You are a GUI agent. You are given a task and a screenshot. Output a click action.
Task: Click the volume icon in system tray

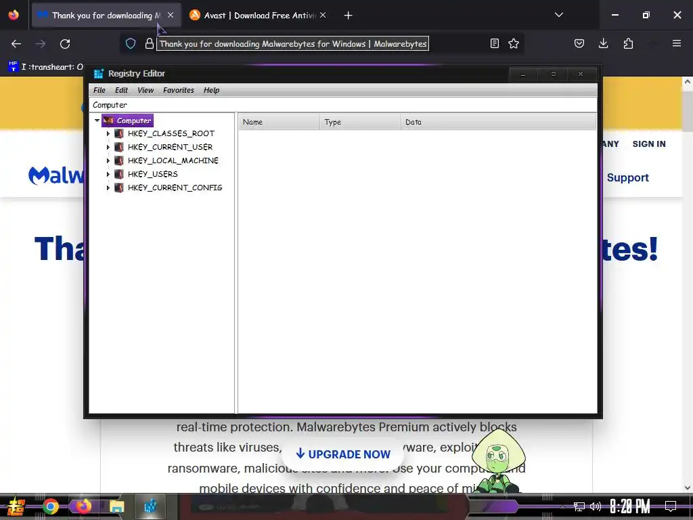(596, 506)
